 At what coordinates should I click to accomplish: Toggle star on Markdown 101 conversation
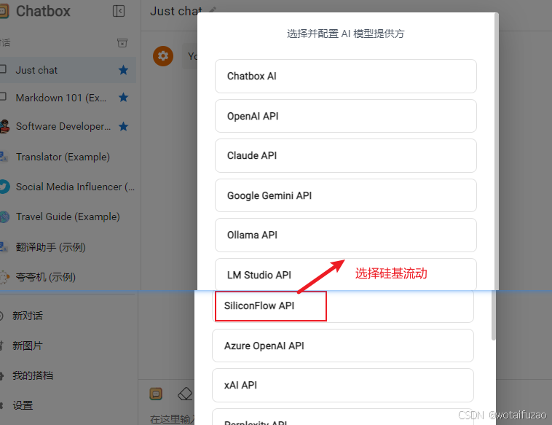(123, 97)
